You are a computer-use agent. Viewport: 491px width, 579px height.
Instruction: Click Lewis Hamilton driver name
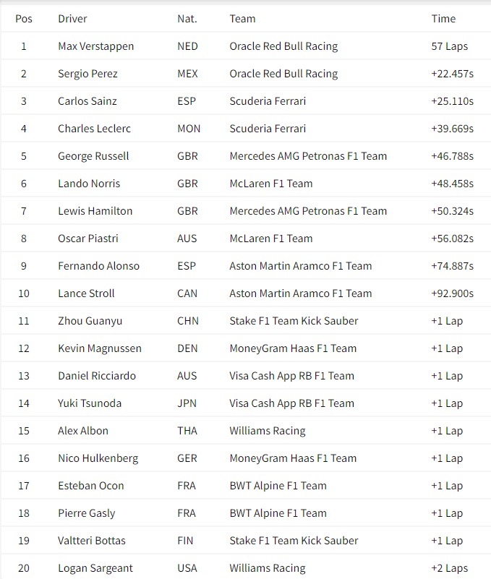(95, 211)
